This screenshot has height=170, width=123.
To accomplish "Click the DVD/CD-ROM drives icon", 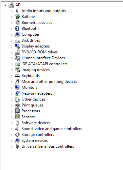I will point(17,52).
